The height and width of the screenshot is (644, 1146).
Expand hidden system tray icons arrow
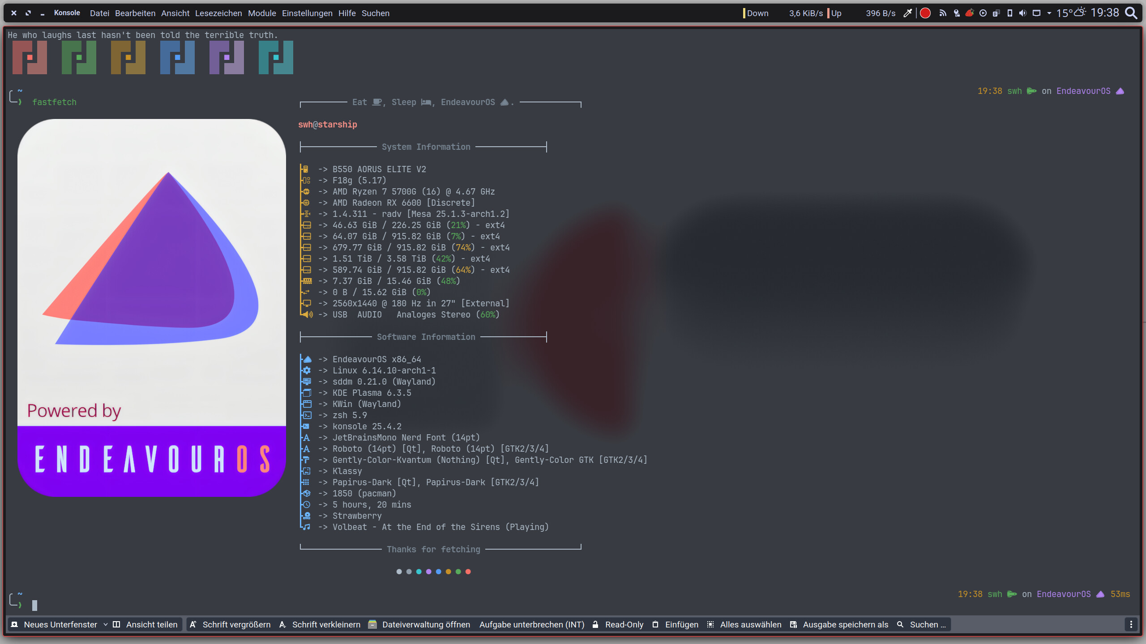pyautogui.click(x=1049, y=13)
